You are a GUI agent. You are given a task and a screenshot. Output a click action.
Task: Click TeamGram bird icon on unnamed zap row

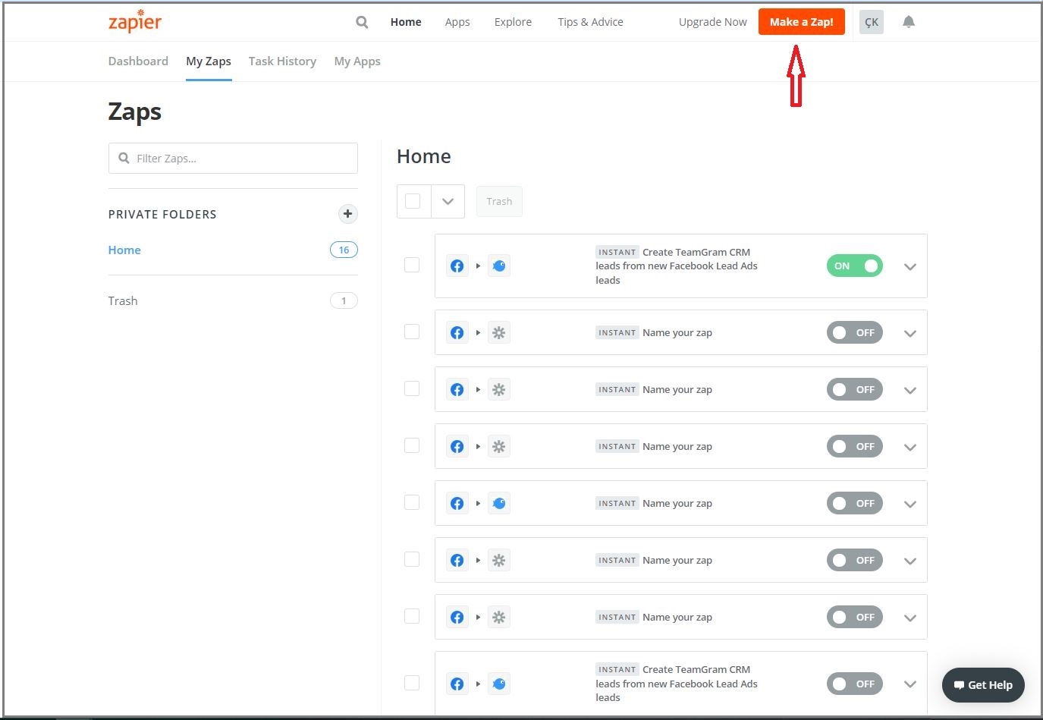[x=498, y=503]
